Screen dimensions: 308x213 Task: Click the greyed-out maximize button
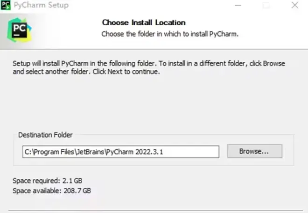[x=266, y=5]
